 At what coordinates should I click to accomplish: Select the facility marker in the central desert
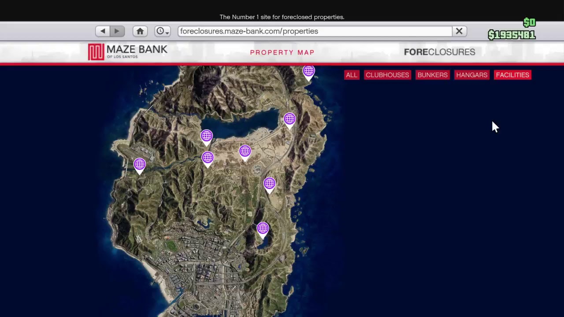pos(245,153)
